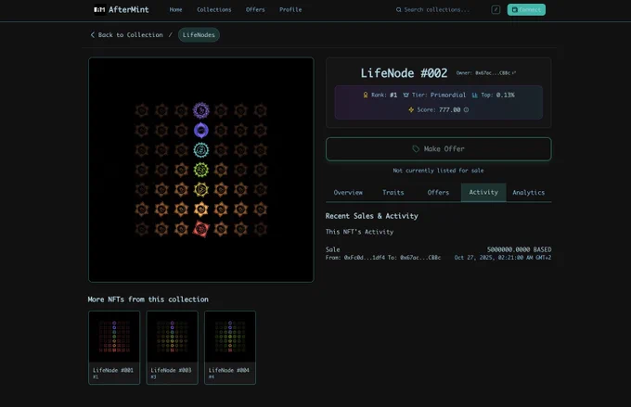The height and width of the screenshot is (407, 631).
Task: Go to the Offers page in navbar
Action: 255,9
